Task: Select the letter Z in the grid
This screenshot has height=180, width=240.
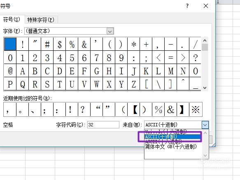Action: point(134,84)
